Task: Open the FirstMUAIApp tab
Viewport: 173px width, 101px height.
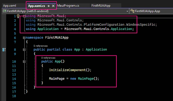Action: click(101, 6)
